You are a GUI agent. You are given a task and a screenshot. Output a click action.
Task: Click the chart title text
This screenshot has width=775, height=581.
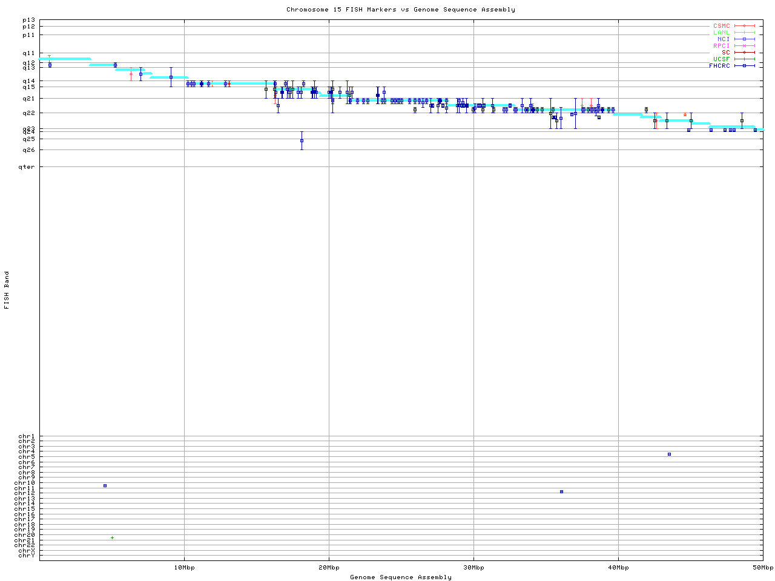(401, 10)
